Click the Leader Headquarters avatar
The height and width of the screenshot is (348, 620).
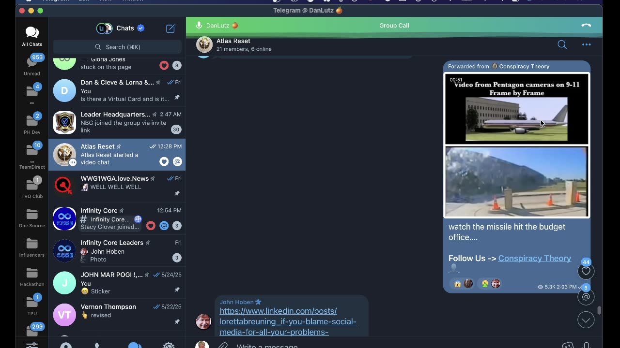click(64, 122)
